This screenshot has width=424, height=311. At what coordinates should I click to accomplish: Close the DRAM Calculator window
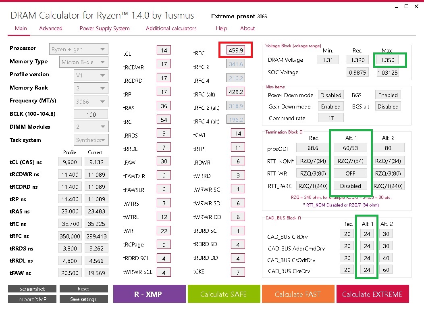click(x=416, y=6)
